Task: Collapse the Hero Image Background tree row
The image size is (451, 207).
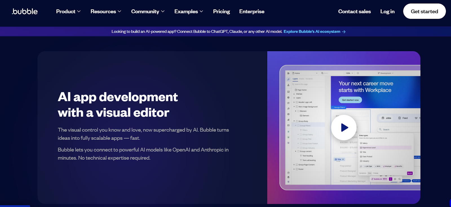Action: coord(294,107)
